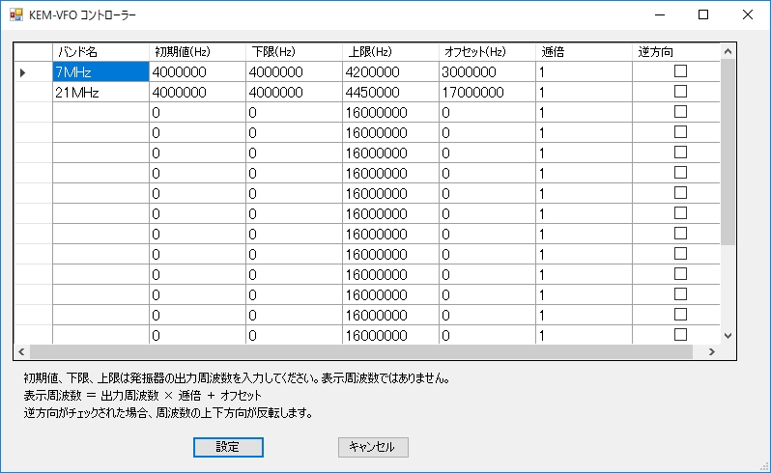Click the scroll down arrow of the grid
Image resolution: width=771 pixels, height=473 pixels.
(x=728, y=335)
